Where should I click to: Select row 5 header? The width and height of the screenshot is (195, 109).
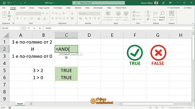pos(5,71)
